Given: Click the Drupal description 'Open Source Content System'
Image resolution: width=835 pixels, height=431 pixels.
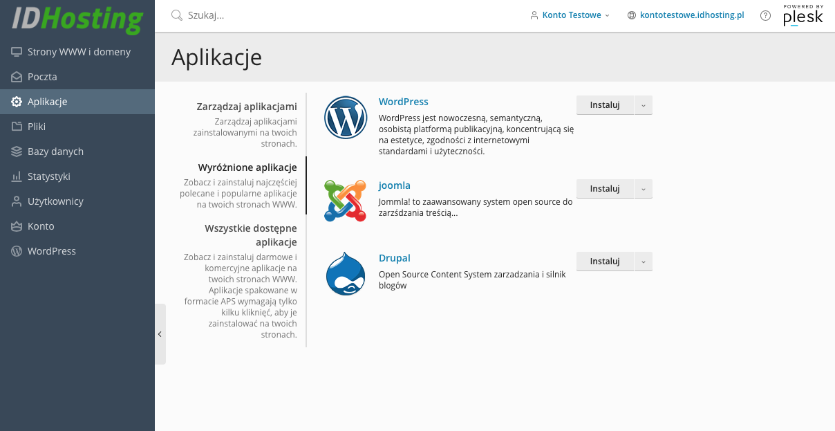Looking at the screenshot, I should [x=472, y=280].
